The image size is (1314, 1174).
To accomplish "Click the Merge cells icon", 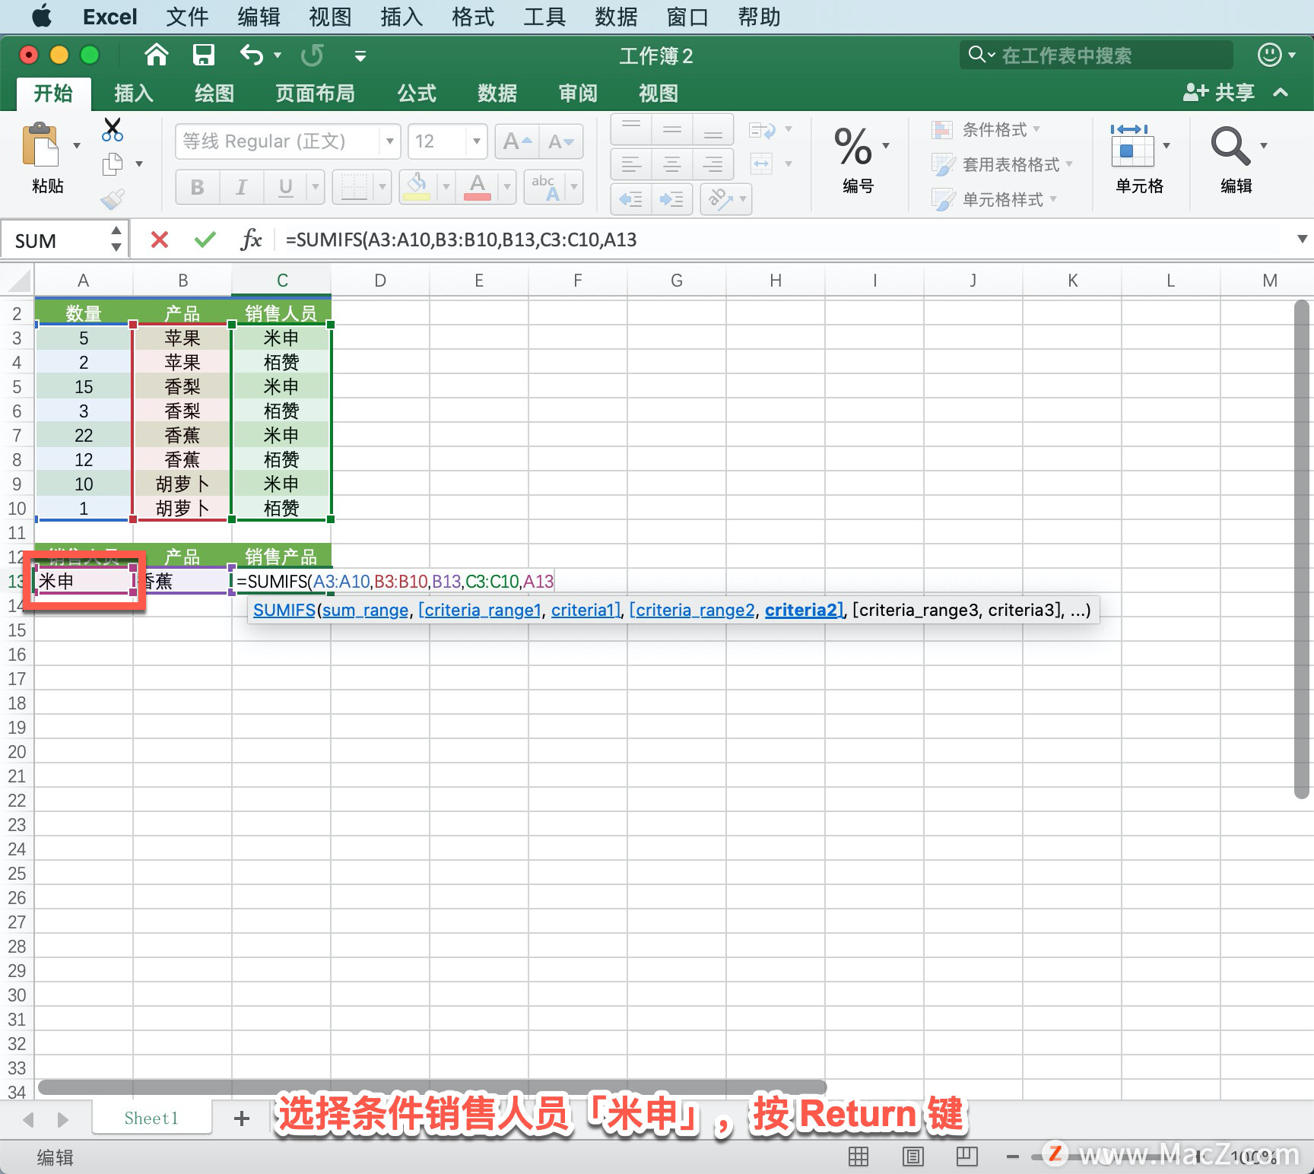I will click(x=762, y=163).
